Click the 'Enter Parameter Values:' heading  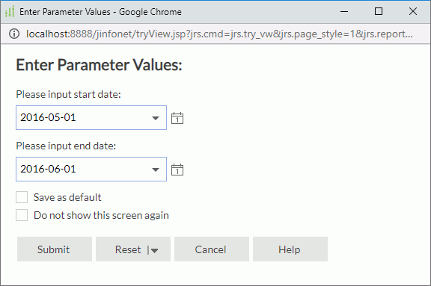[99, 65]
